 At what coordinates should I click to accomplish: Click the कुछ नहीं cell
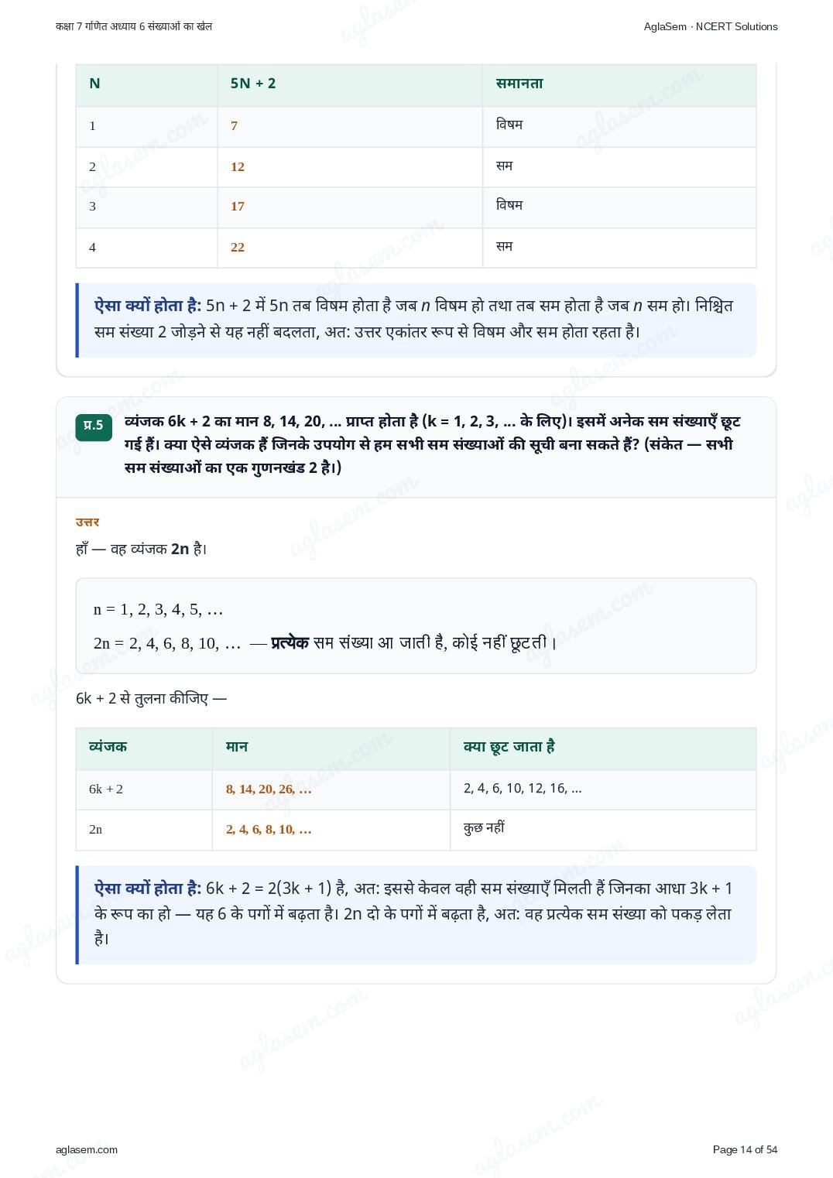pos(484,828)
